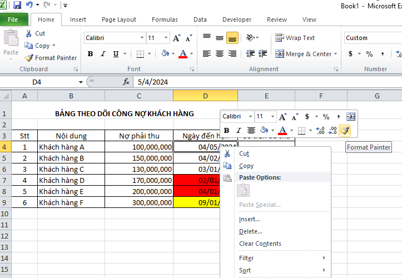Click mini toolbar red Font Color
This screenshot has height=278, width=402.
pyautogui.click(x=282, y=131)
